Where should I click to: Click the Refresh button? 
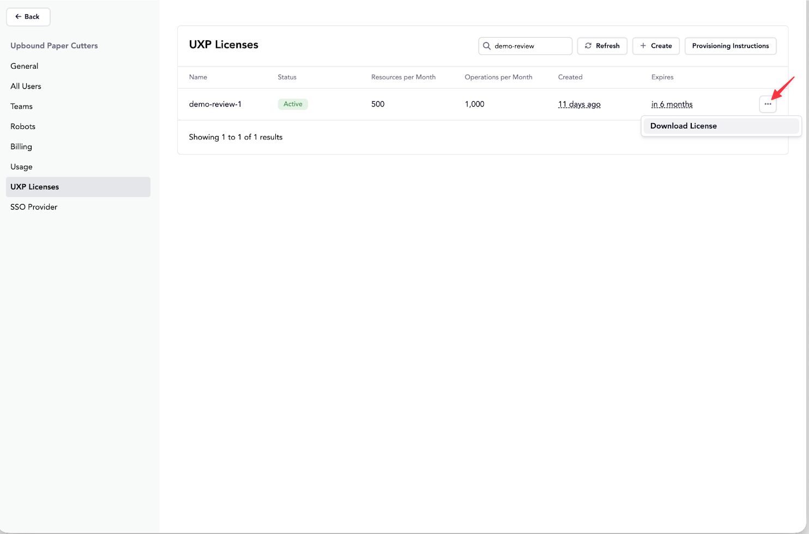[x=602, y=46]
